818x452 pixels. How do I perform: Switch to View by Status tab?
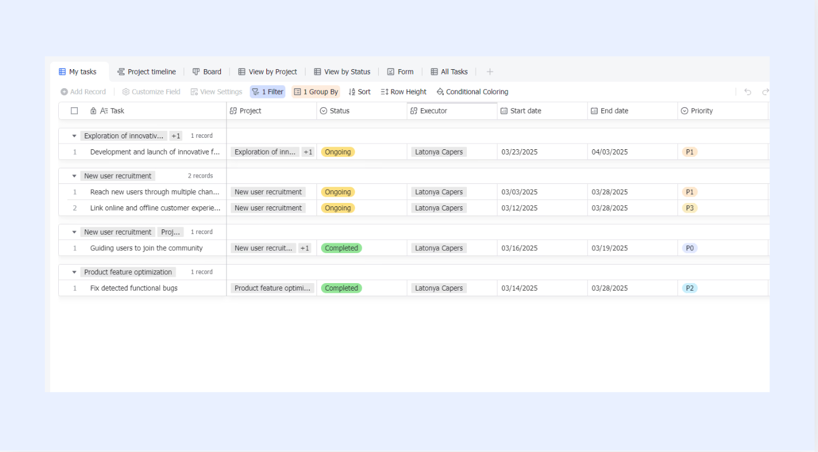pos(342,72)
